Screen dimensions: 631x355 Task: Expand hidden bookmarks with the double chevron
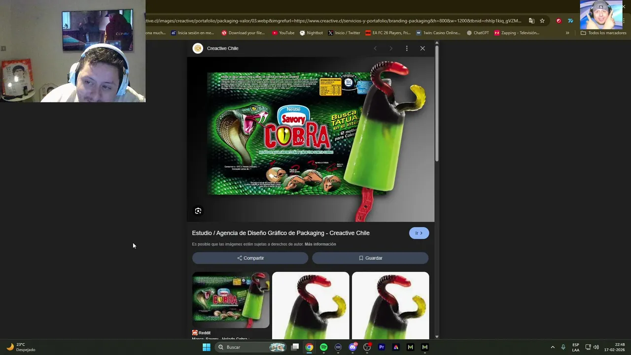click(x=567, y=33)
